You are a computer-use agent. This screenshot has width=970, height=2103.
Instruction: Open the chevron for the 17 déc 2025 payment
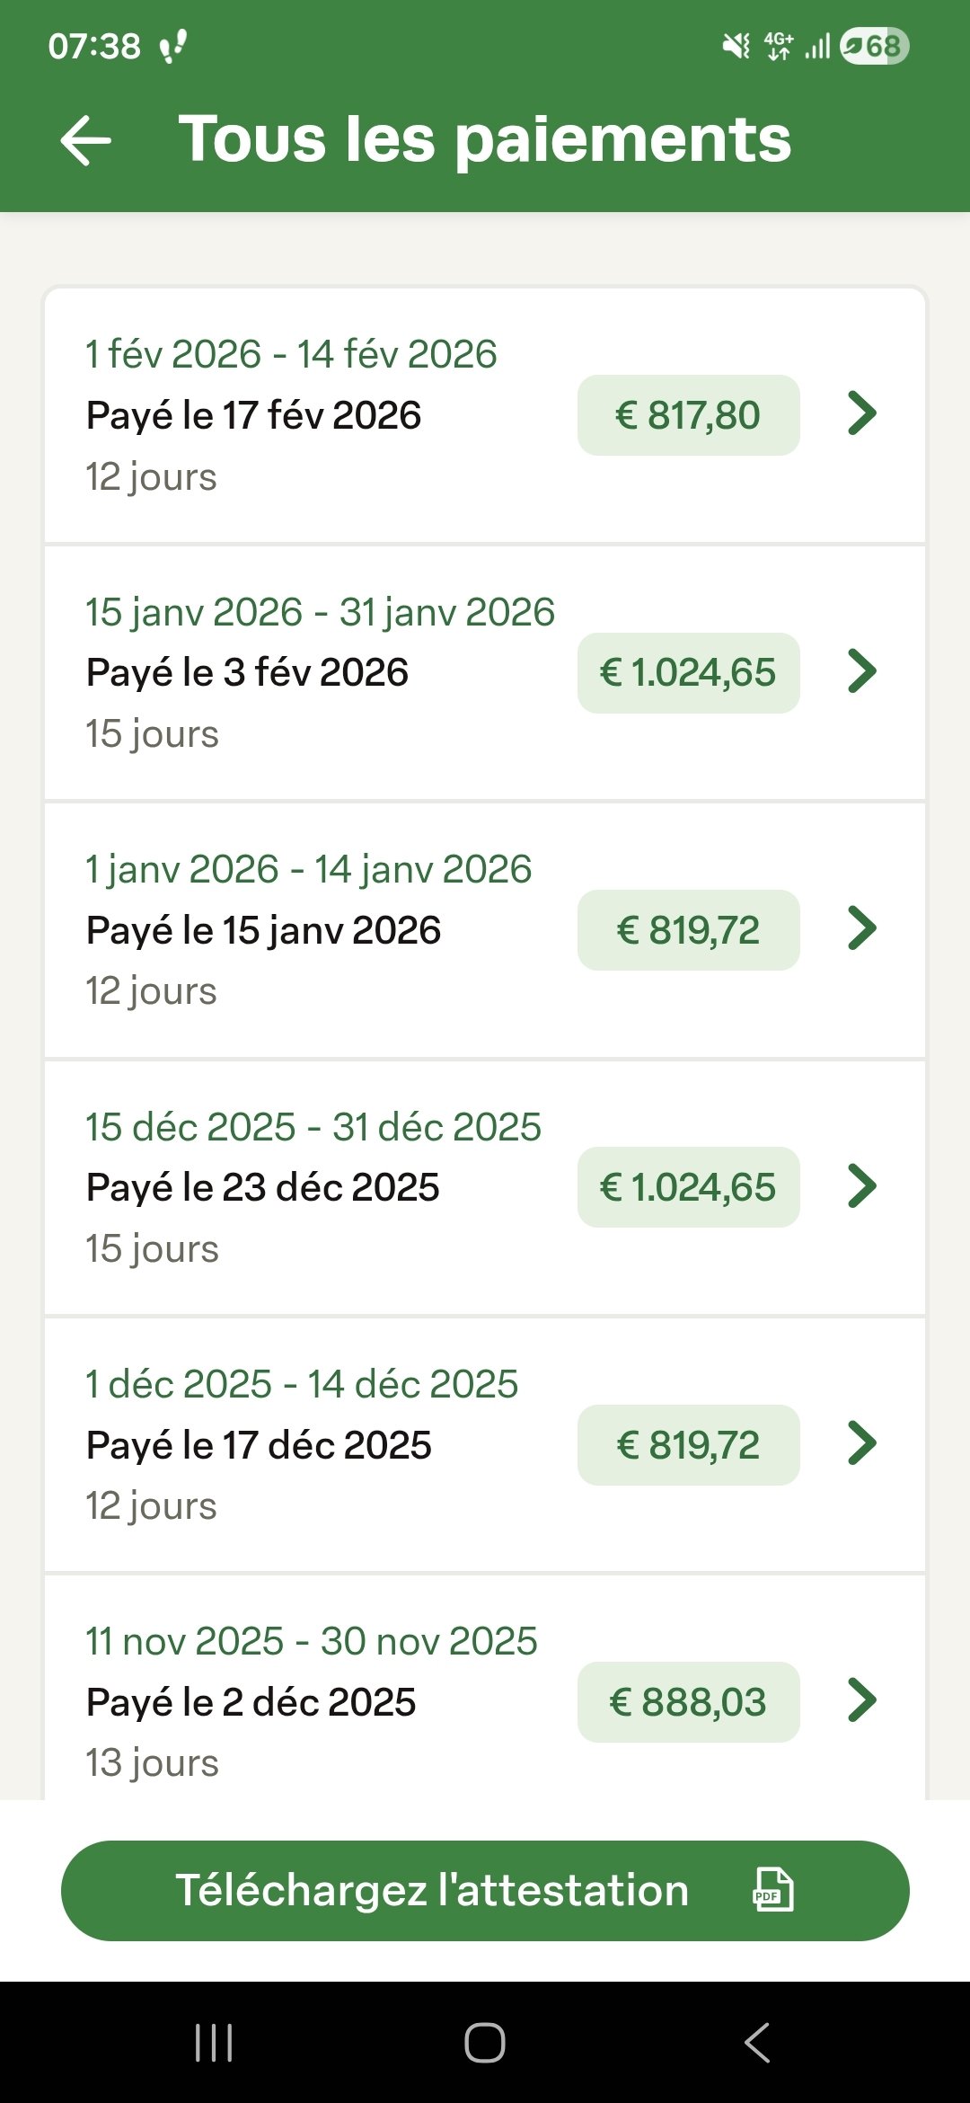click(861, 1443)
